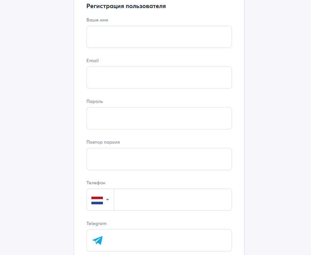
Task: Click the phone number entry area
Action: tap(172, 200)
